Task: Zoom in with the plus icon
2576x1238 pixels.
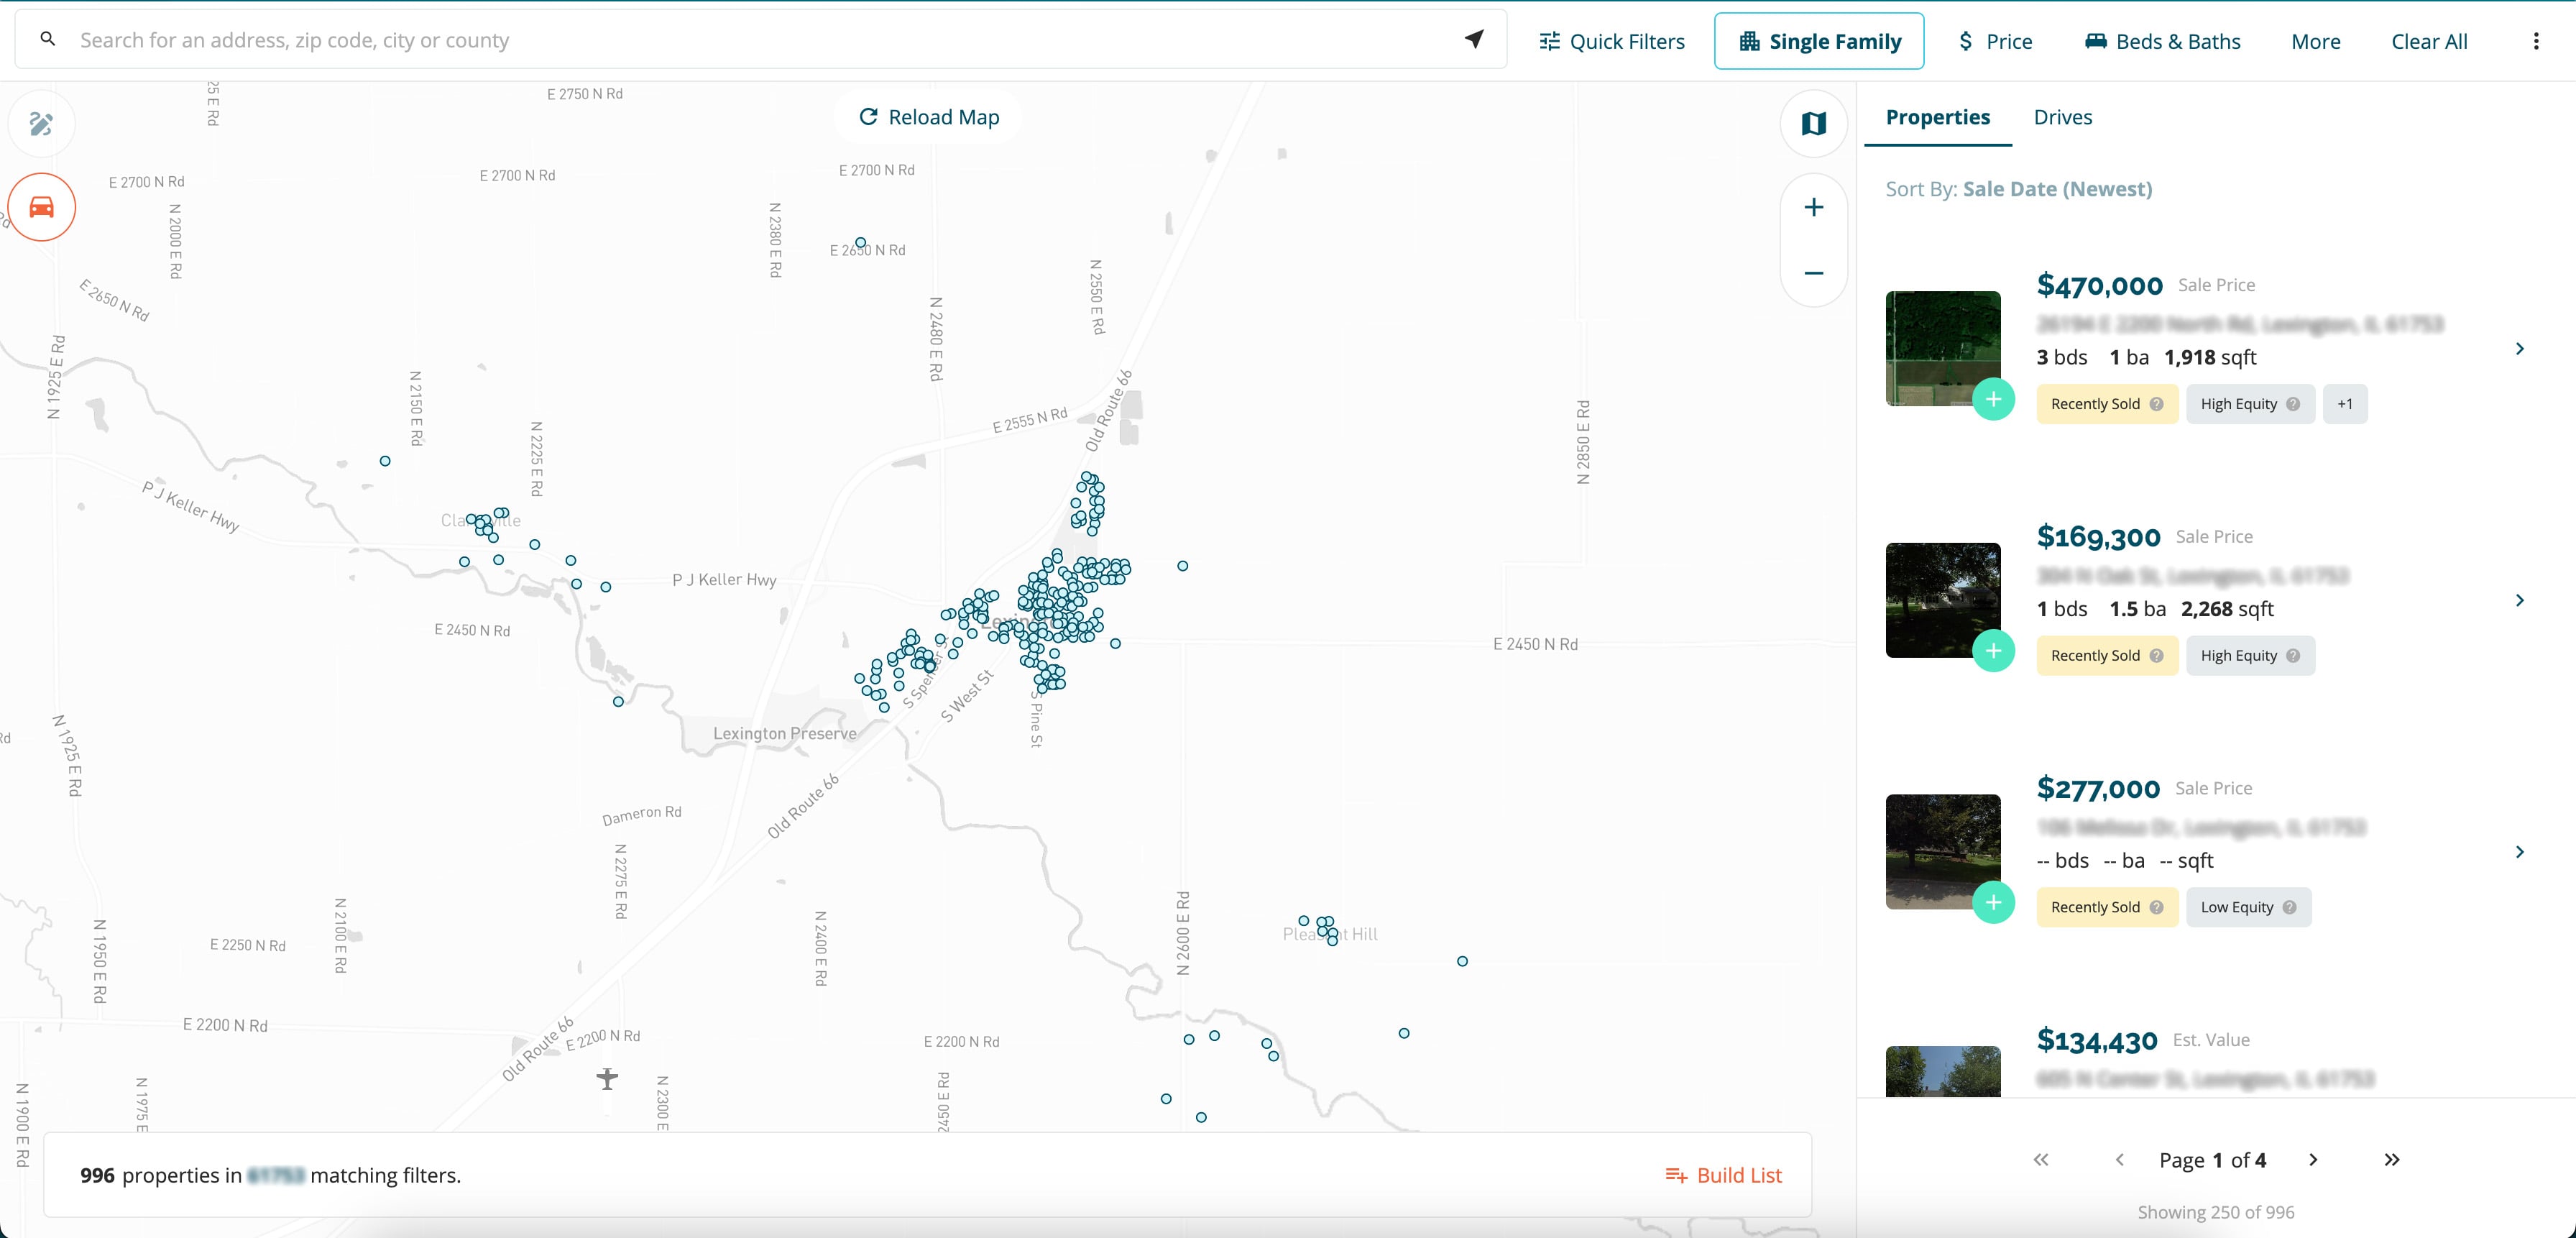Action: 1813,207
